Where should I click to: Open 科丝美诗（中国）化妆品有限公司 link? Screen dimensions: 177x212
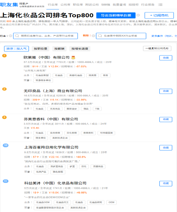tap(55, 183)
